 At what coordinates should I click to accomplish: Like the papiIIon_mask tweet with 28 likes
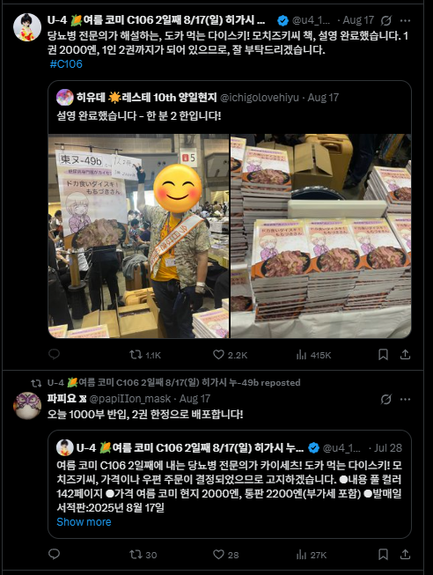click(x=226, y=555)
